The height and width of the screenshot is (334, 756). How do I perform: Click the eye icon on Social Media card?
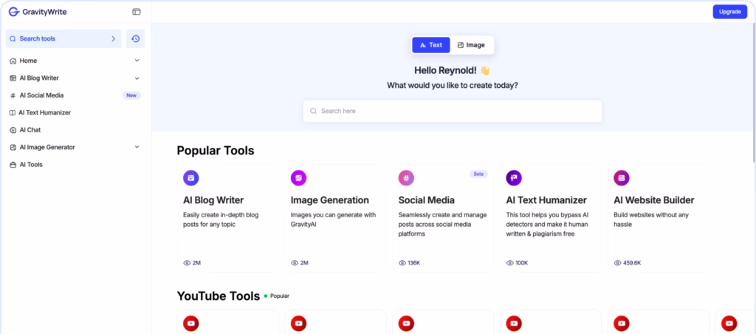pyautogui.click(x=402, y=263)
